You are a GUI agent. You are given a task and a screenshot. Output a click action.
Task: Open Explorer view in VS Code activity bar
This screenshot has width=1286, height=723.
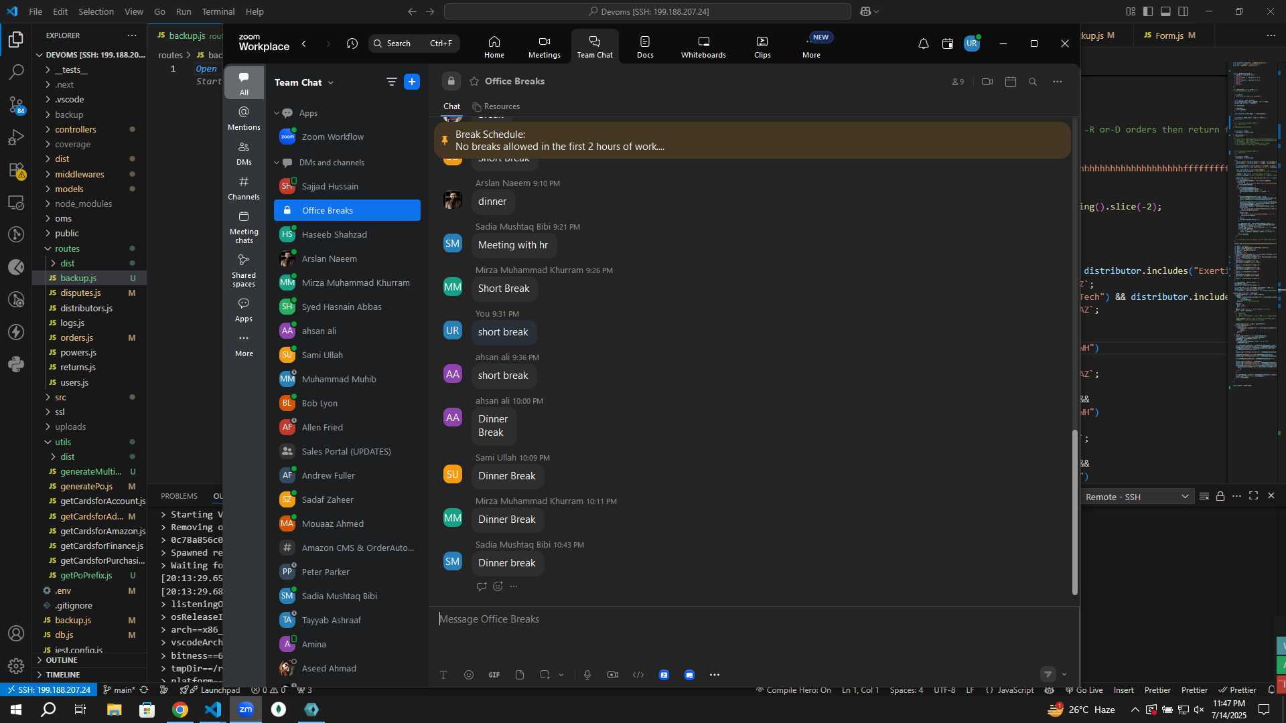(x=16, y=40)
